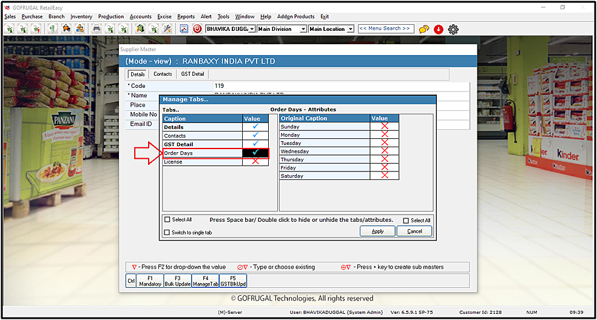Expand the BHAVIKA DUGGAL user dropdown

[252, 29]
